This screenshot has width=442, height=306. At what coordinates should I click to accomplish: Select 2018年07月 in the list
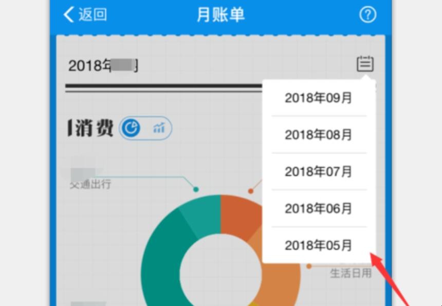(318, 171)
